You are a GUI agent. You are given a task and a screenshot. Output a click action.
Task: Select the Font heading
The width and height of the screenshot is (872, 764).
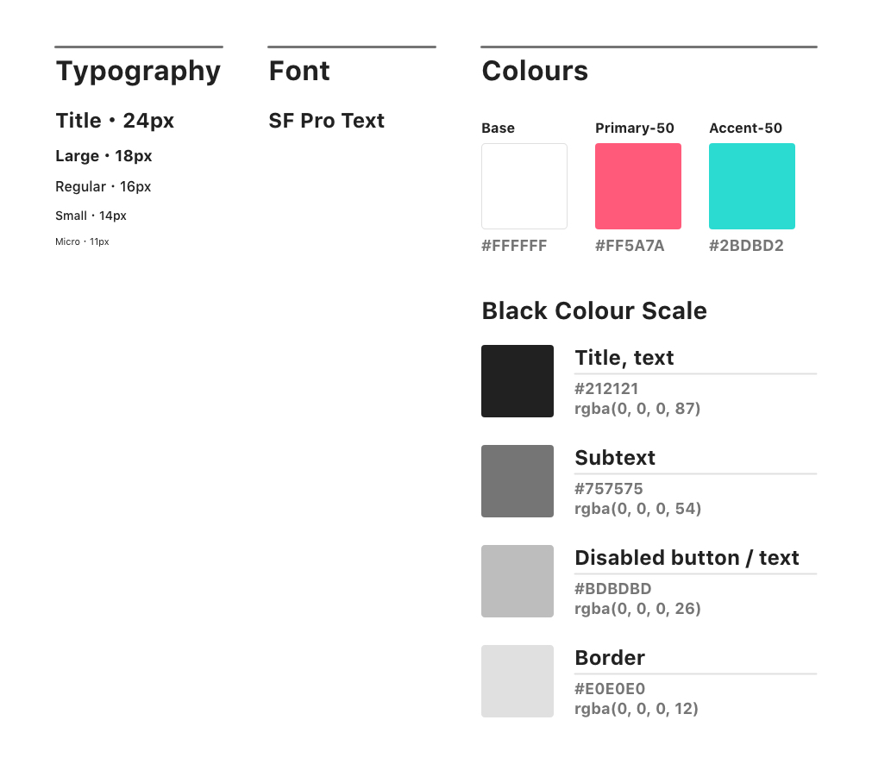pos(299,71)
